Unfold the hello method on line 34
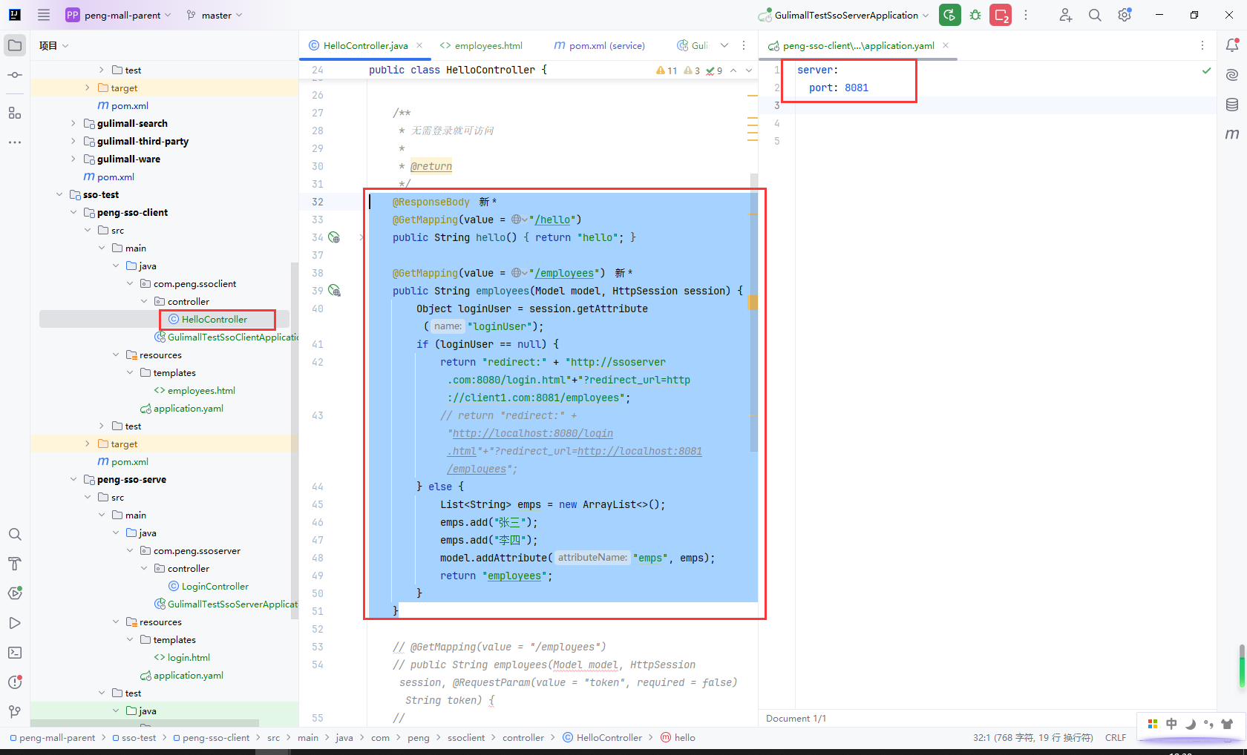The image size is (1247, 755). pyautogui.click(x=362, y=237)
